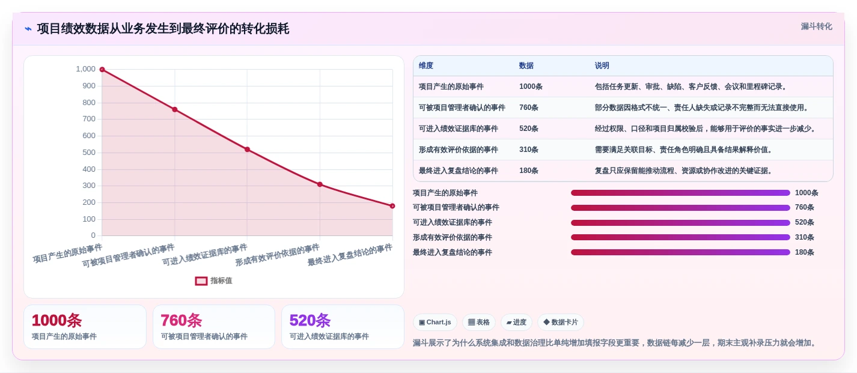The width and height of the screenshot is (857, 373).
Task: Click description starting 需要满足关联目标
Action: pyautogui.click(x=684, y=150)
